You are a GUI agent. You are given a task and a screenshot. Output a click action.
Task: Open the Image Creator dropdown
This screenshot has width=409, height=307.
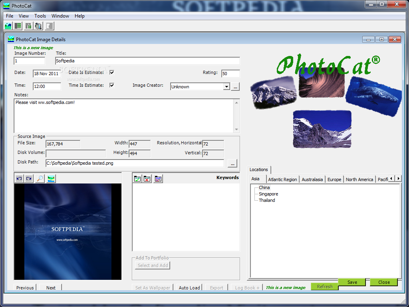(226, 87)
